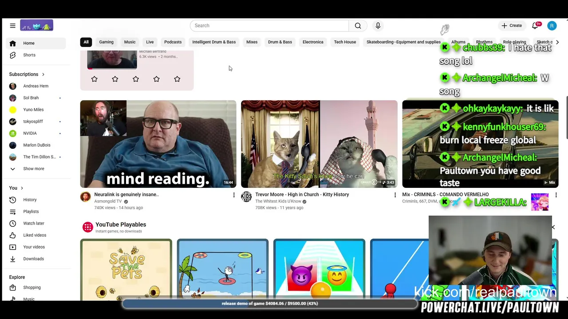Open CRIMINLS COMANDO VERMELHO mix thumbnail
568x319 pixels.
pyautogui.click(x=481, y=144)
